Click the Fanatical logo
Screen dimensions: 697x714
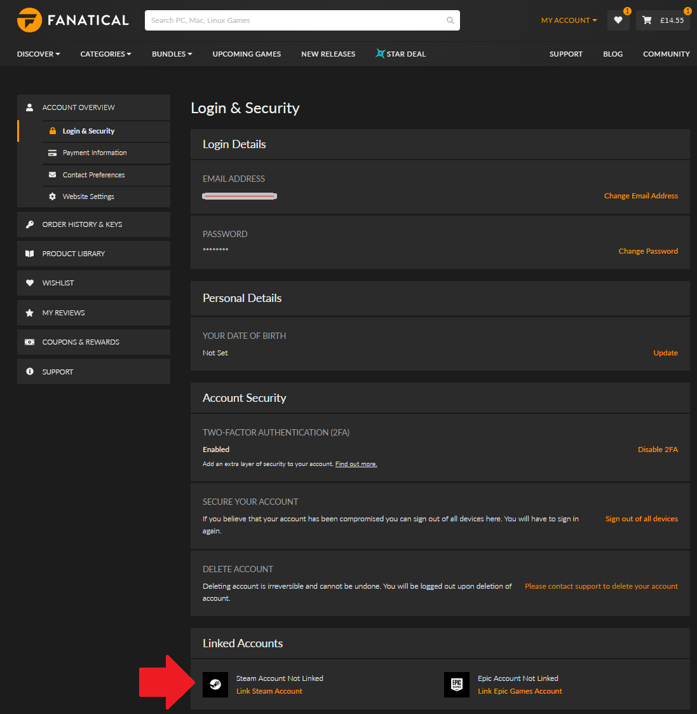pyautogui.click(x=72, y=20)
